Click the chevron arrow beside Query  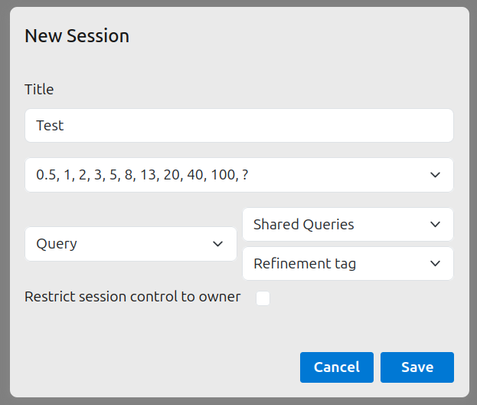(x=217, y=244)
